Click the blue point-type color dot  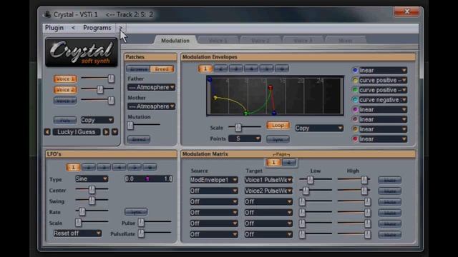pyautogui.click(x=355, y=70)
